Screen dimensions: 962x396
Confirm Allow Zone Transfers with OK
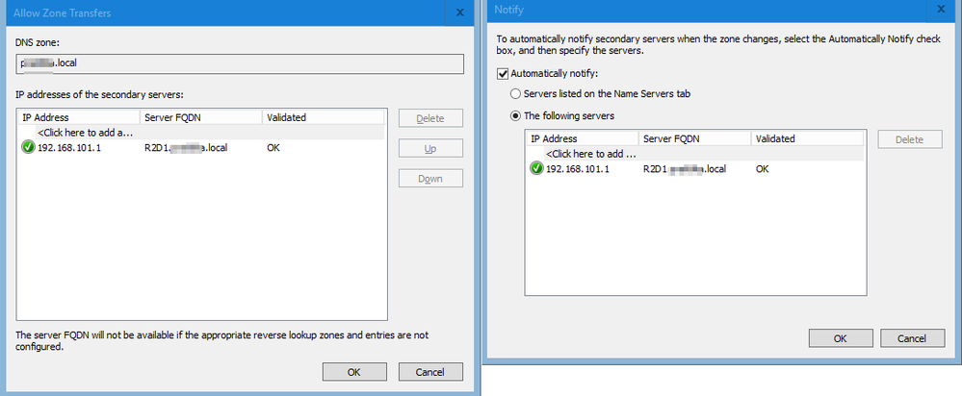pos(353,372)
